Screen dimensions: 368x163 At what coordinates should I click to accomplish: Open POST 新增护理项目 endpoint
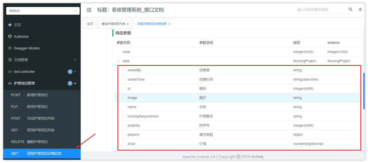point(42,95)
